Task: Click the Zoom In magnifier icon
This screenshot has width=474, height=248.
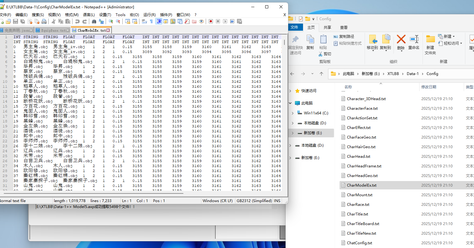Action: click(x=111, y=21)
